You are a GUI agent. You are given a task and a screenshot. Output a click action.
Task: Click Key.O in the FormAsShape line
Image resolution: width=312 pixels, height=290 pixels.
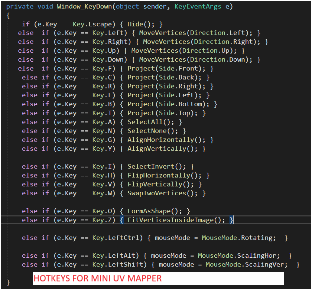(102, 211)
